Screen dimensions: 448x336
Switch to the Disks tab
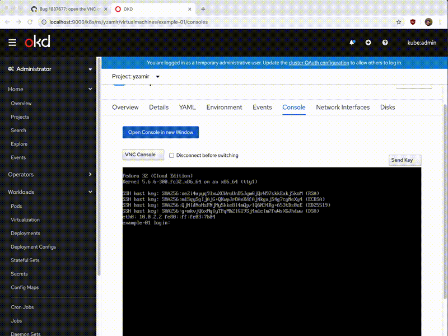[388, 108]
